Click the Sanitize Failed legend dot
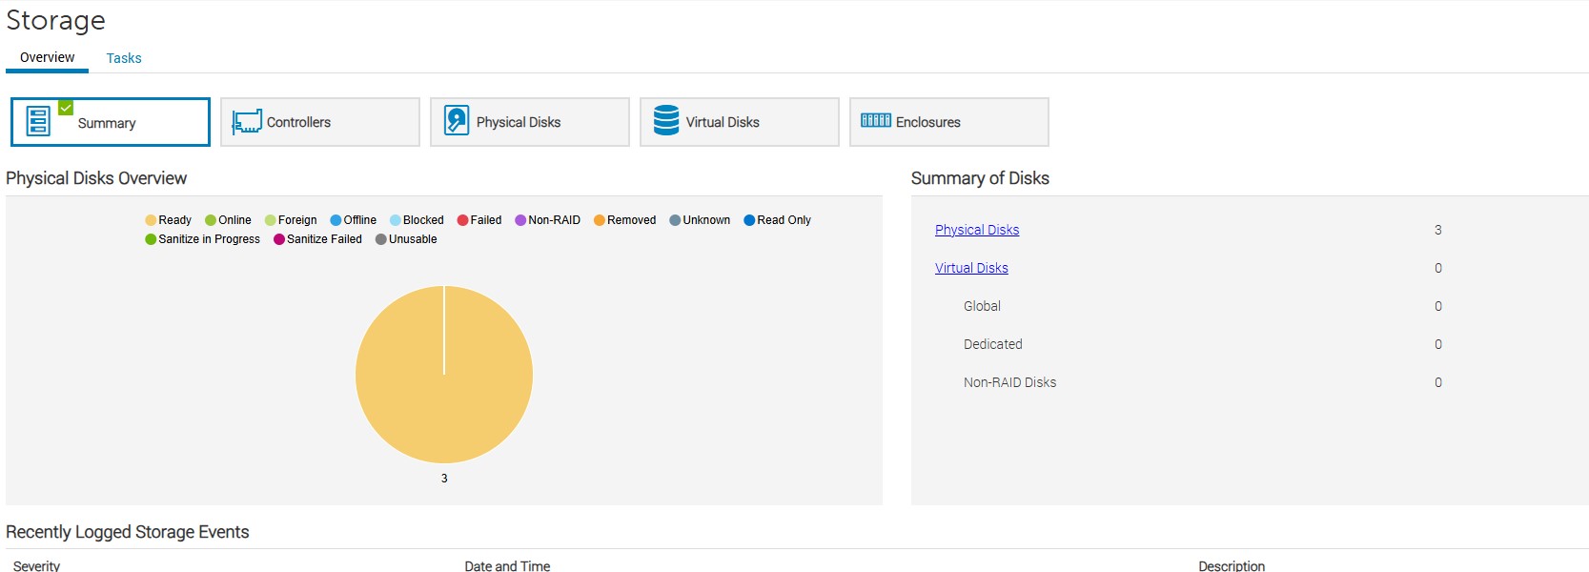 click(279, 239)
